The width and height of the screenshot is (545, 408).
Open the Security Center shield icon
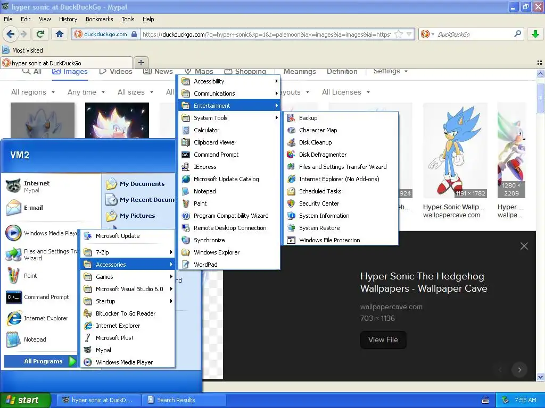pyautogui.click(x=291, y=203)
